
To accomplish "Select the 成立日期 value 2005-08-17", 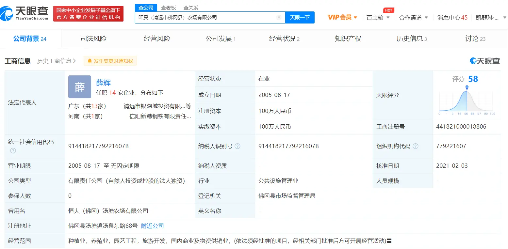I will 274,95.
